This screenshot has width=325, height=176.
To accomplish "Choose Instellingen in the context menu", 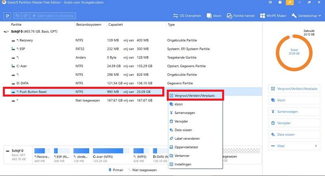I will (x=195, y=164).
